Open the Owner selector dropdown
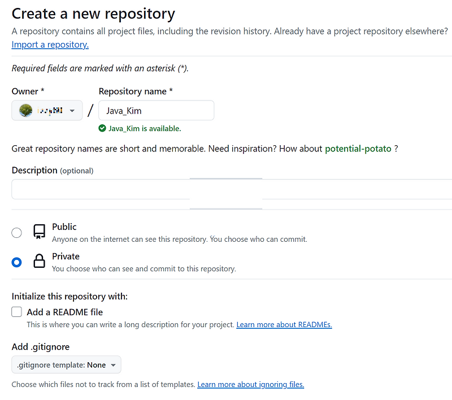Viewport: 452px width, 400px height. pos(47,110)
